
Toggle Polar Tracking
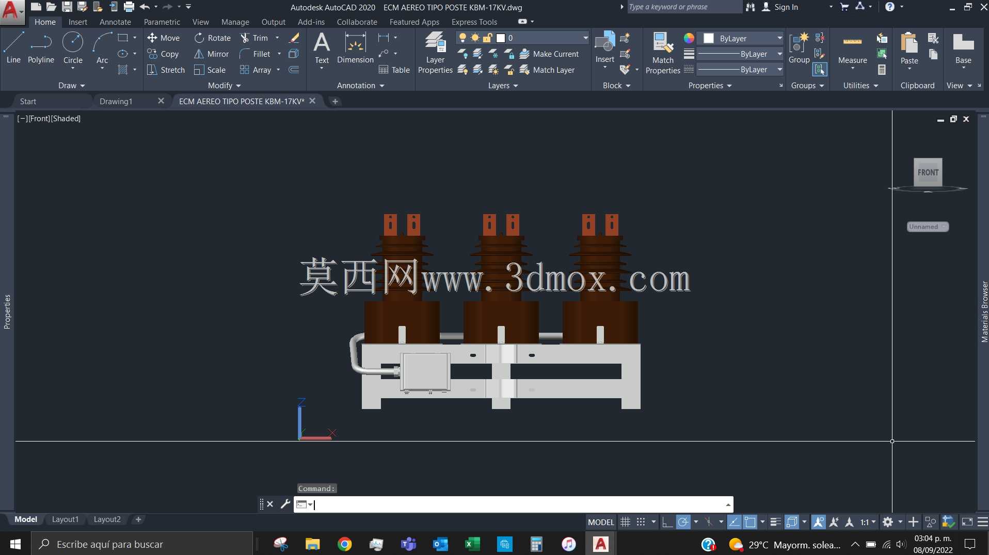tap(683, 522)
